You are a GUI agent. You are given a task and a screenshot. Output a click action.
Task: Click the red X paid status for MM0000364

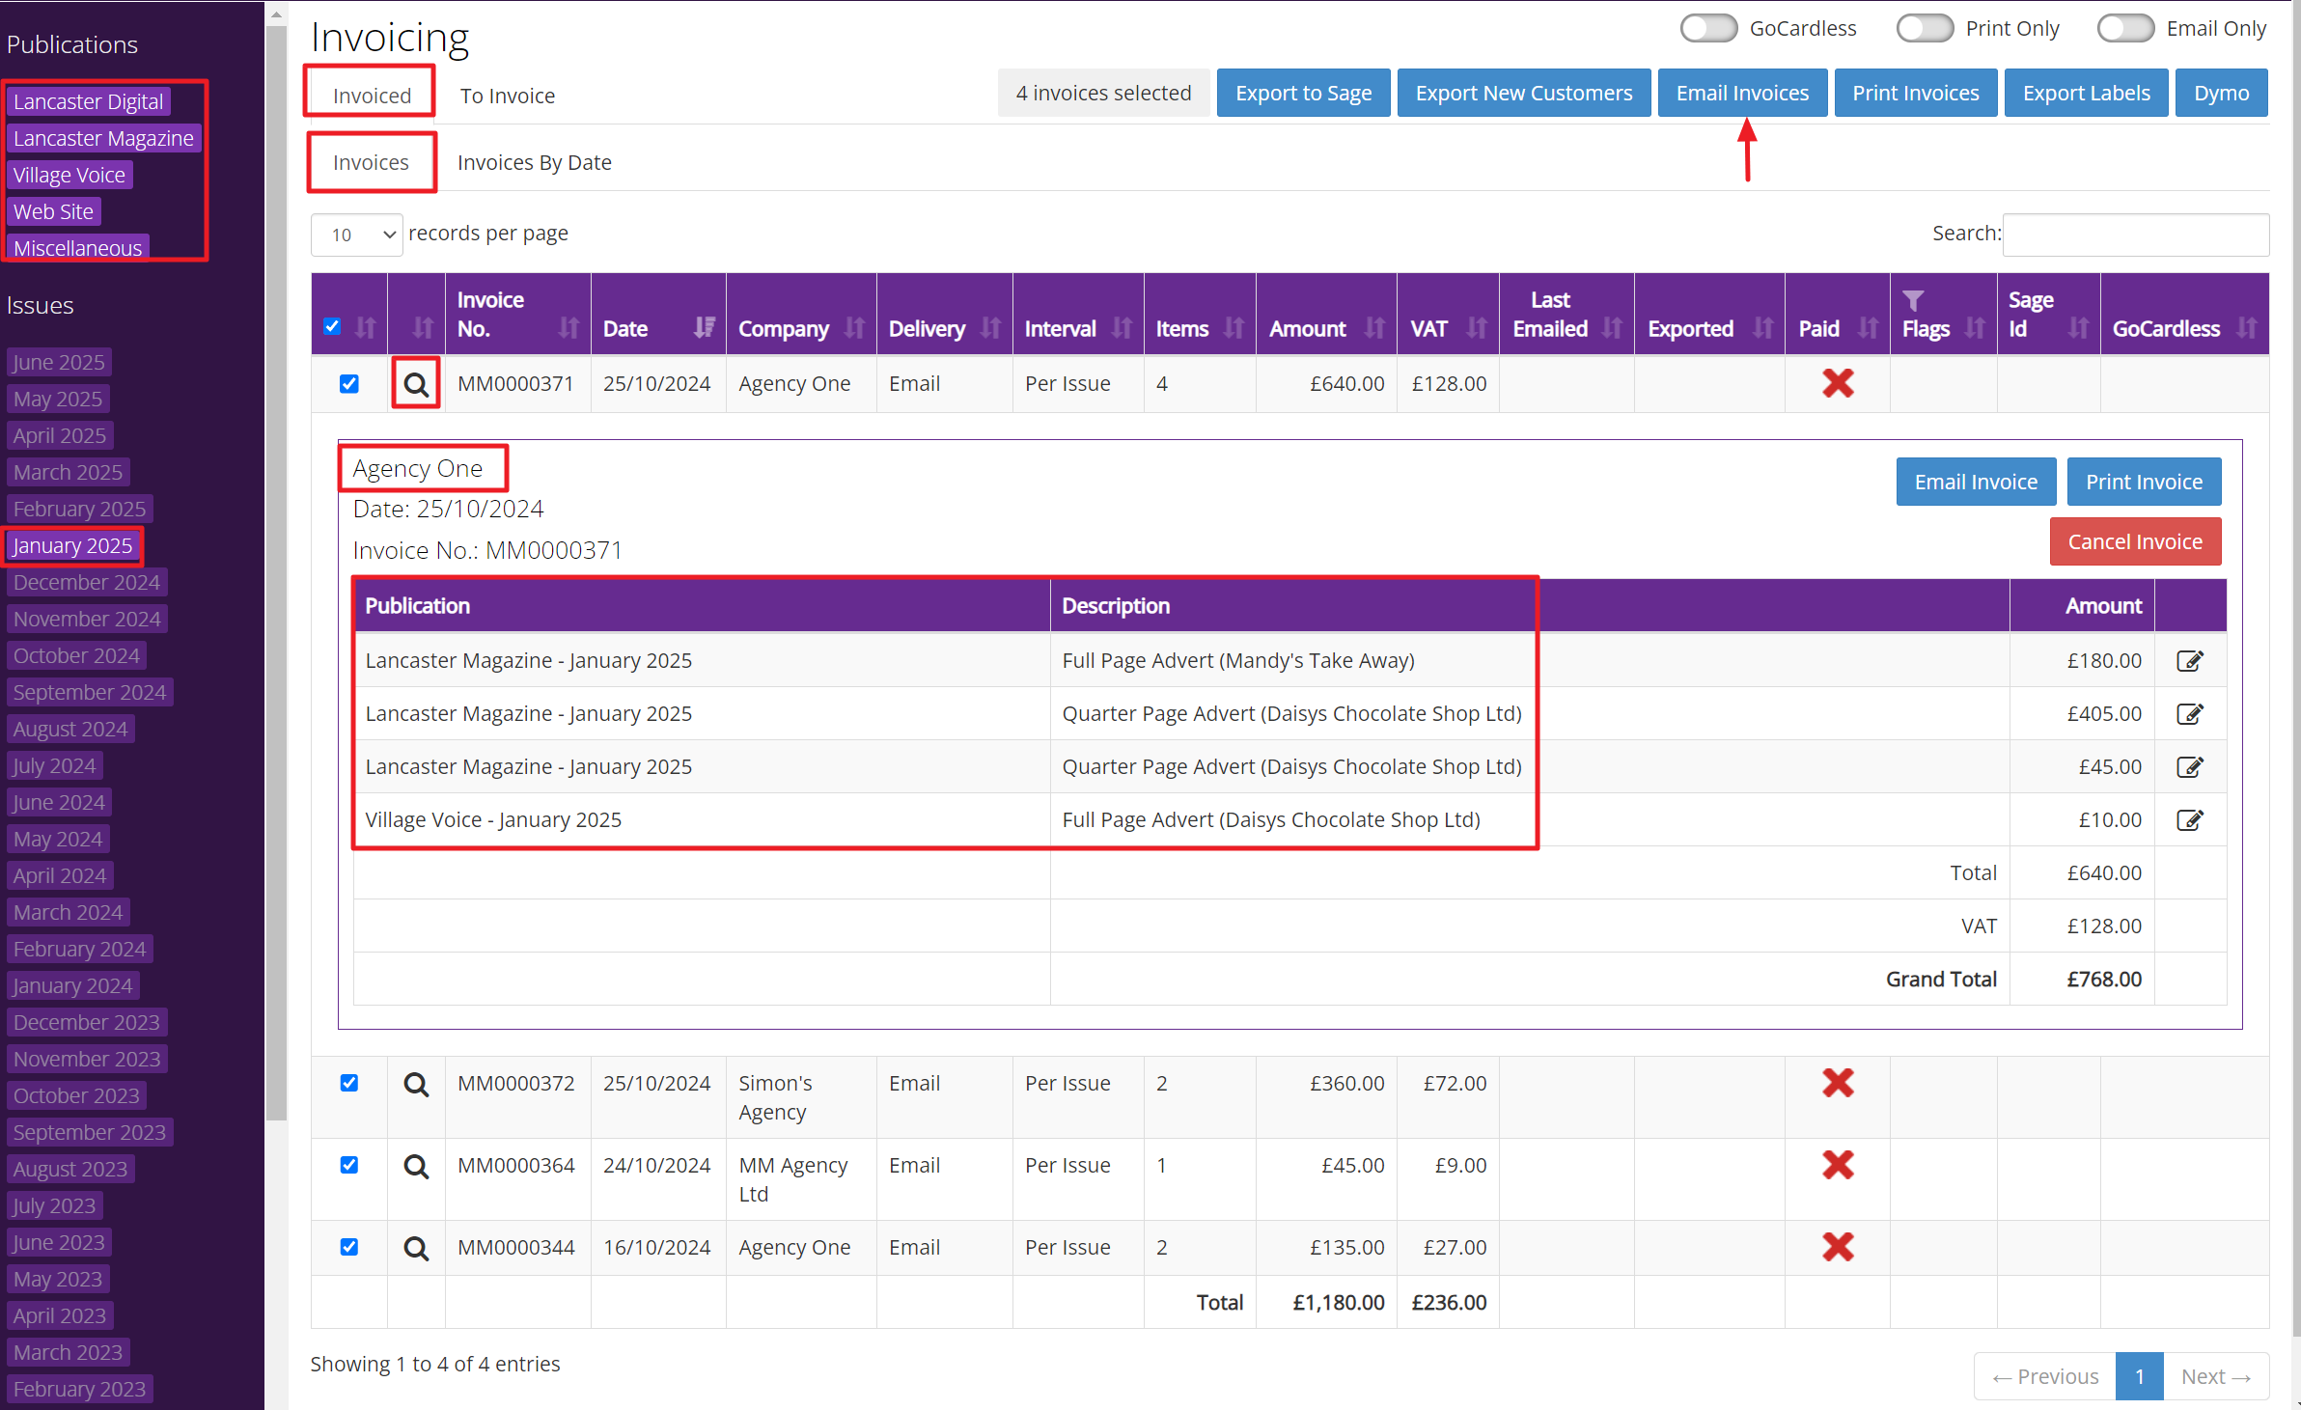coord(1838,1165)
